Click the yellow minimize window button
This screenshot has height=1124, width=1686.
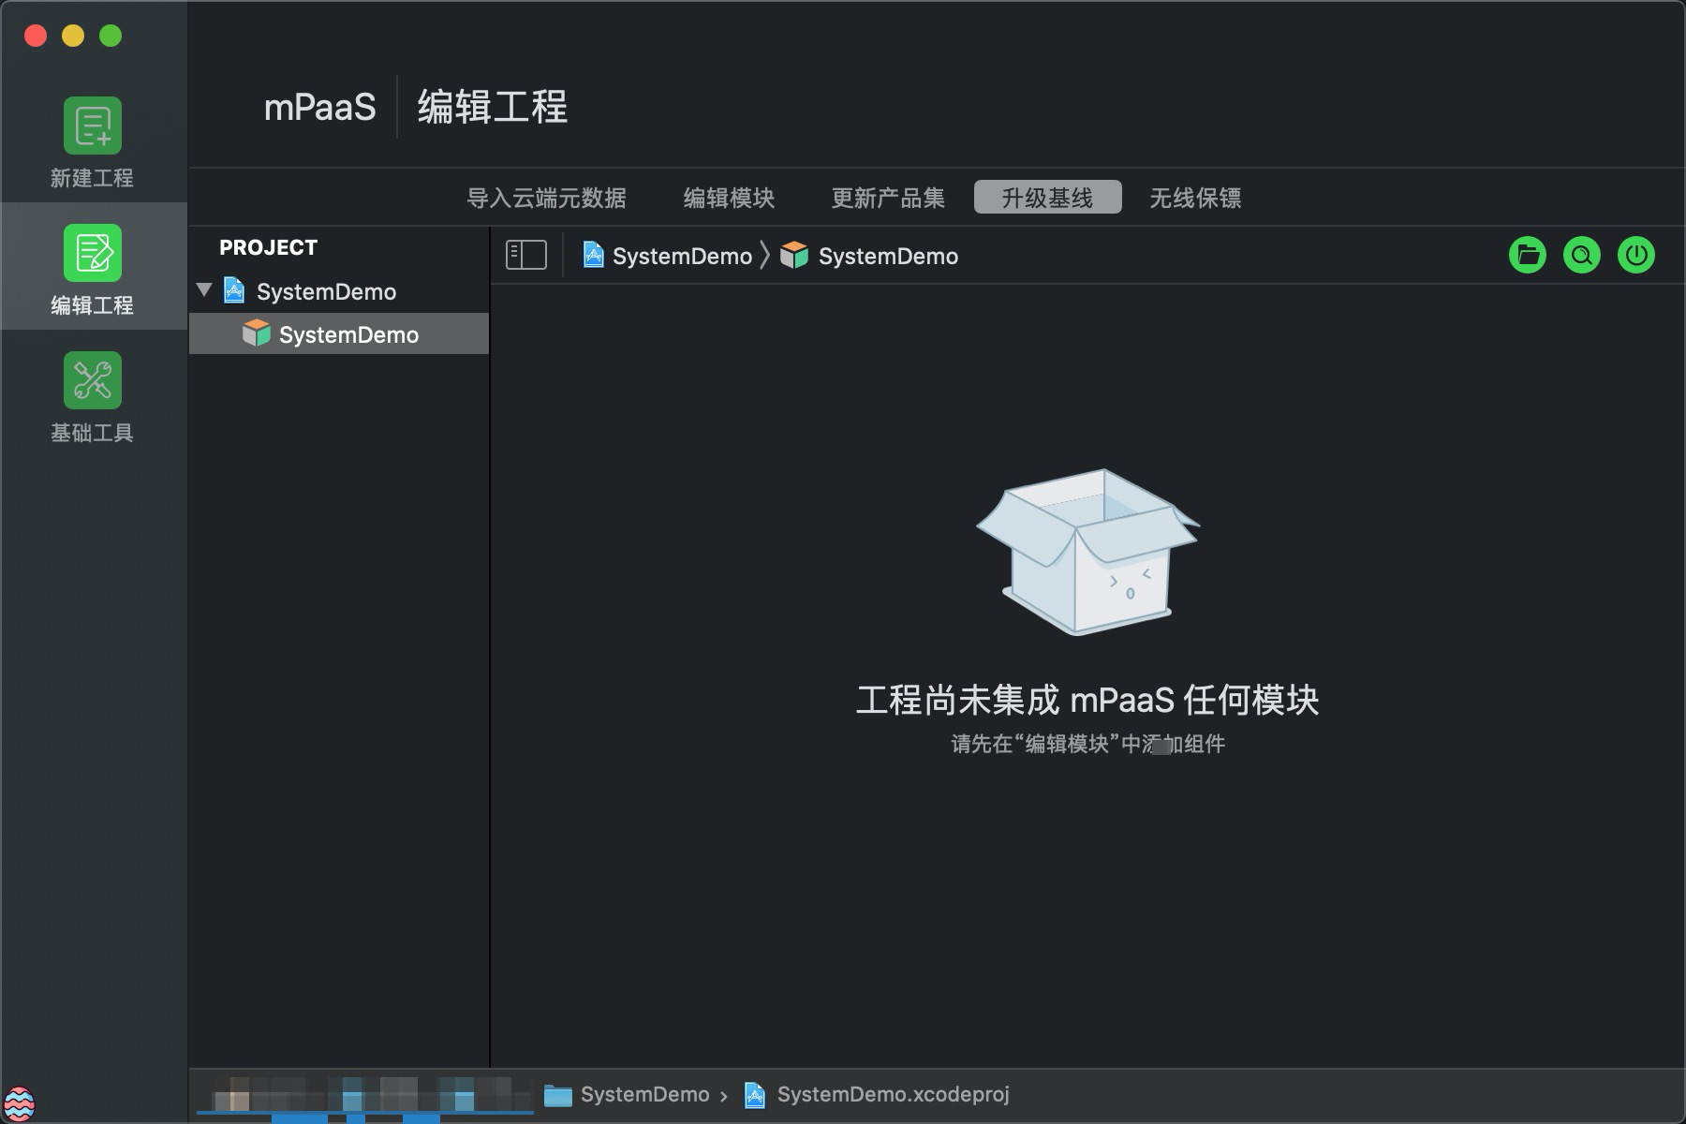(73, 36)
